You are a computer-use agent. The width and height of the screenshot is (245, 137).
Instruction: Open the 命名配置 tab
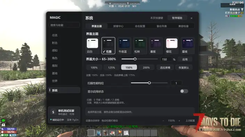140,26
